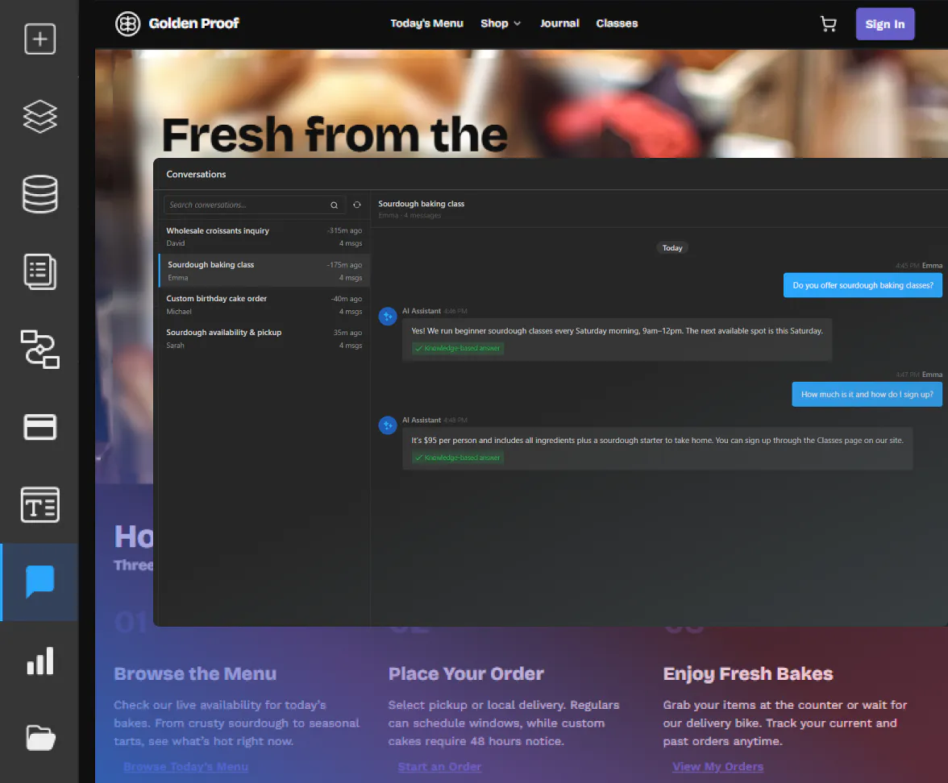948x783 pixels.
Task: Follow the Browse Today's Menu link
Action: [185, 767]
